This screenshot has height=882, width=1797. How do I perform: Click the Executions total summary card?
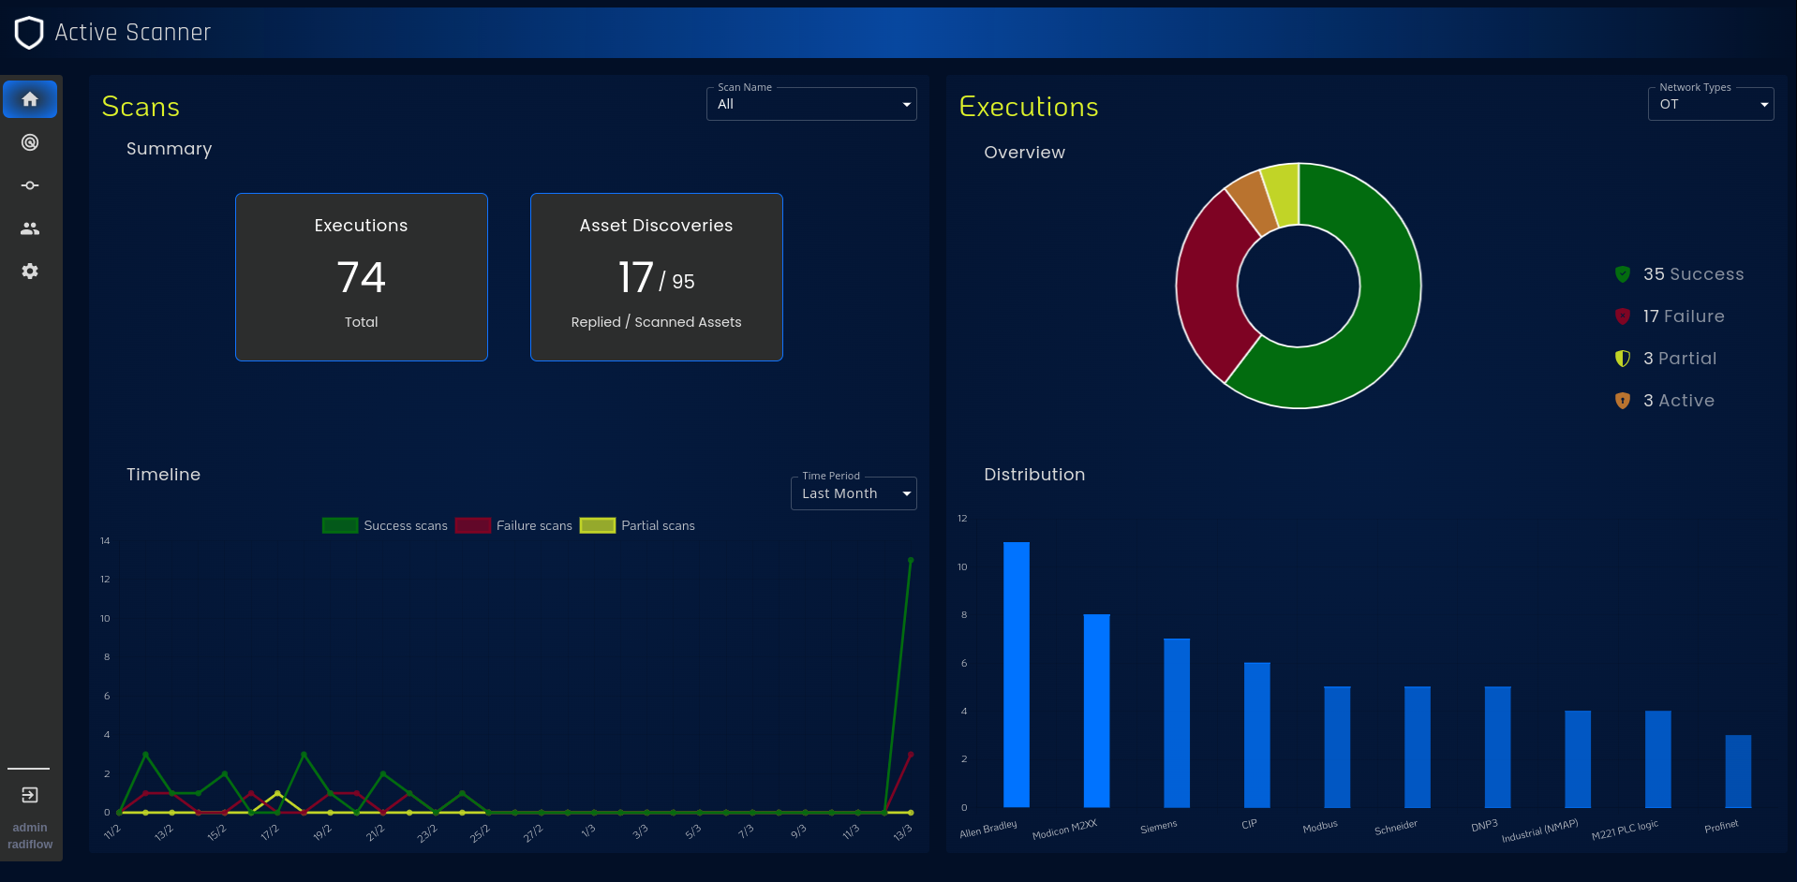[362, 277]
